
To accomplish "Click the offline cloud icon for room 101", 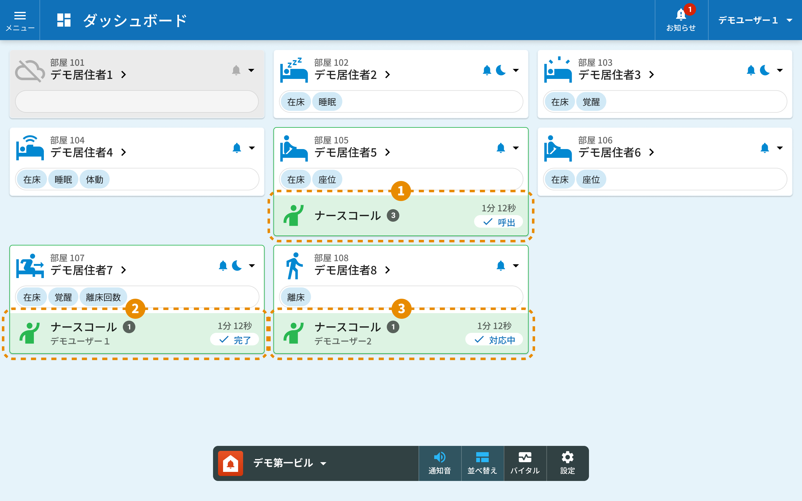I will [30, 71].
